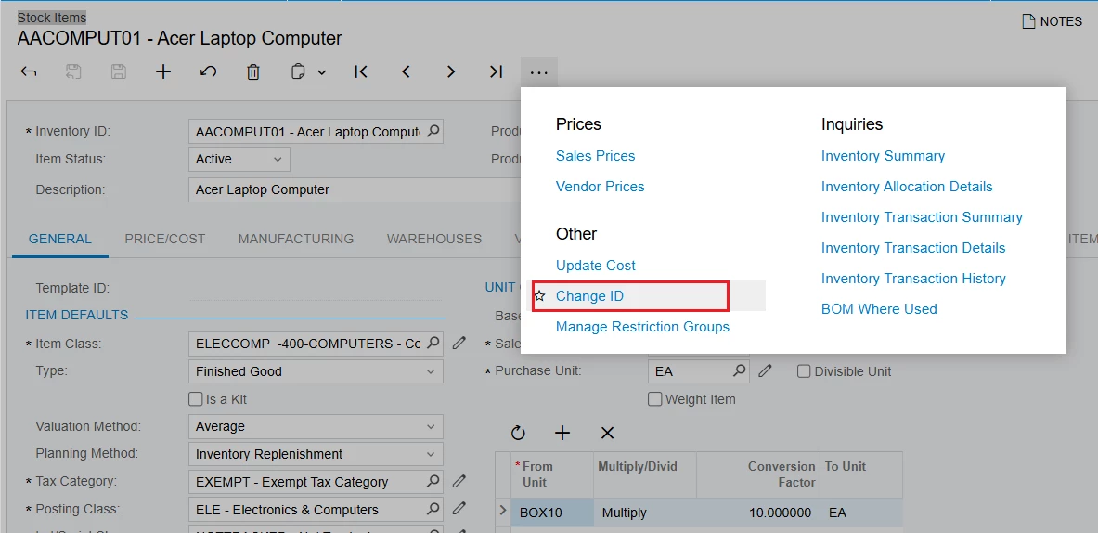Click the Undo/Cancel toolbar icon

208,71
